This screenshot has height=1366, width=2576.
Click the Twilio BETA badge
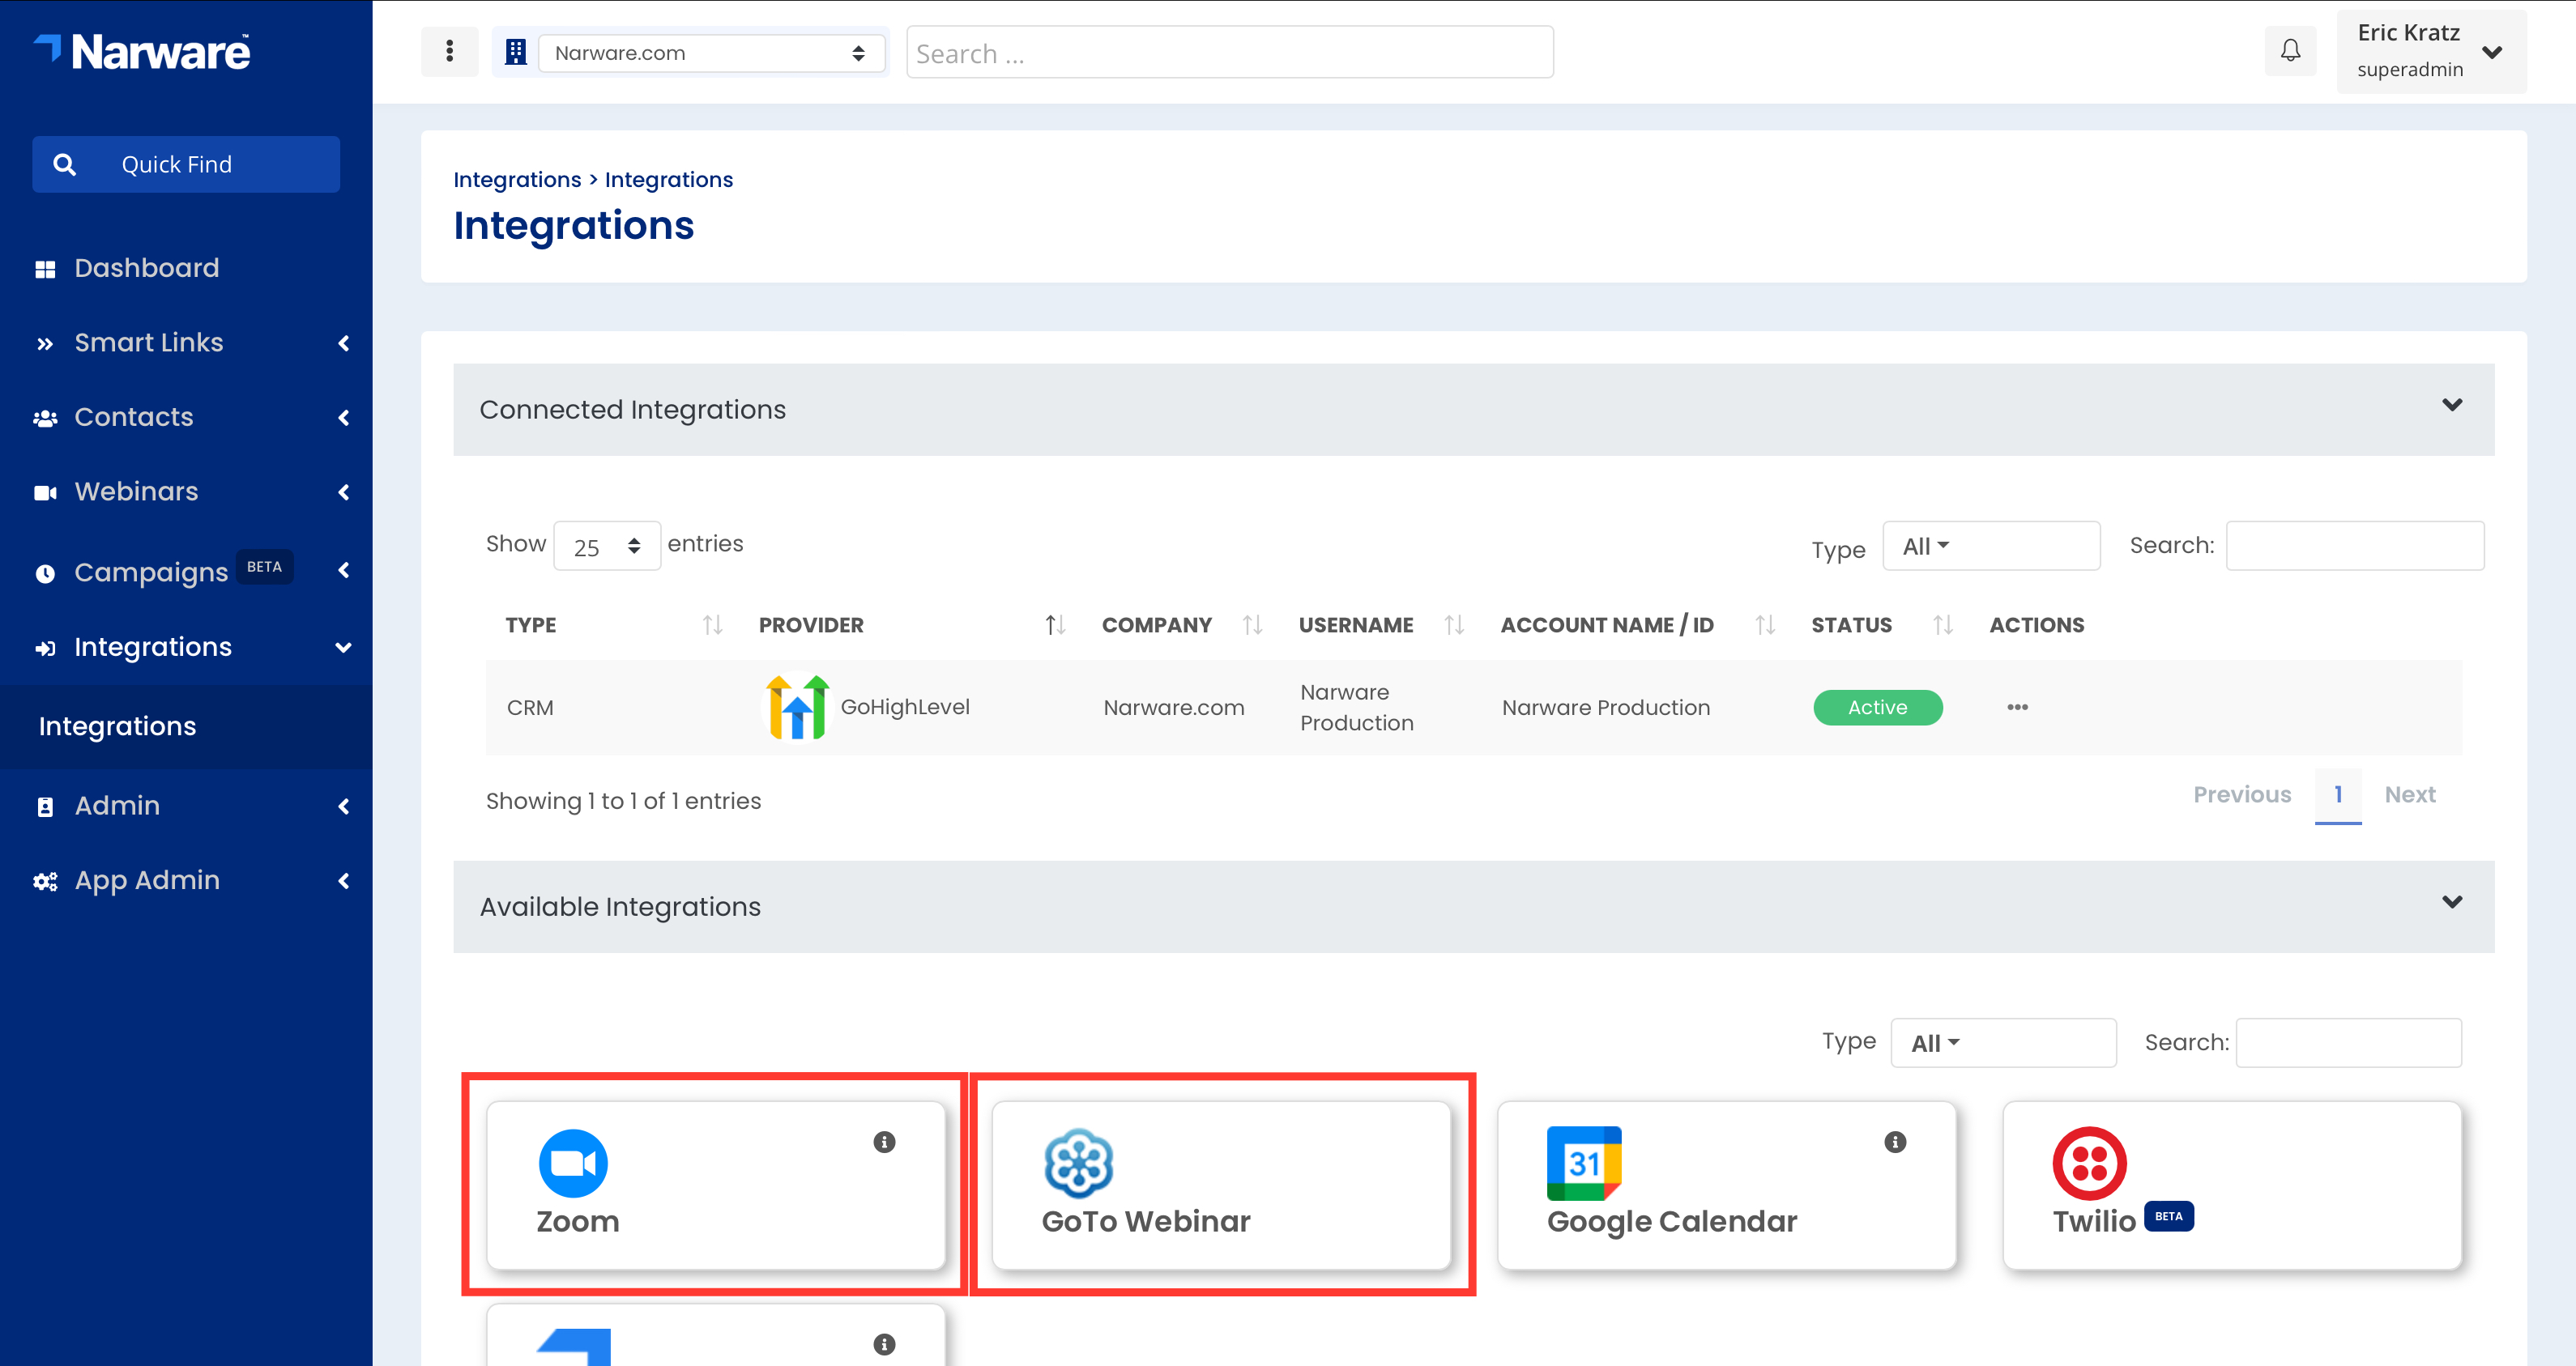click(2169, 1216)
